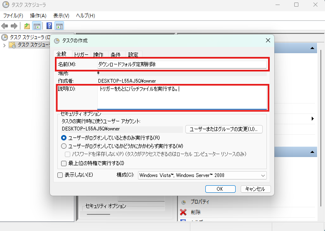The width and height of the screenshot is (325, 231).
Task: Open the submenu arrow in actions pane
Action: click(x=313, y=119)
